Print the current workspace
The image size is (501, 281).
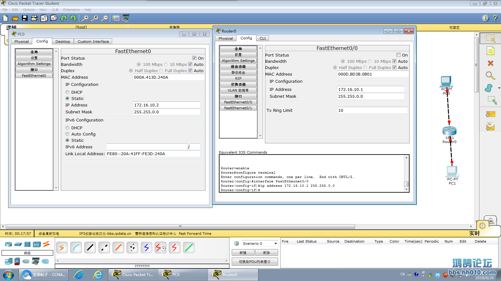(x=34, y=18)
